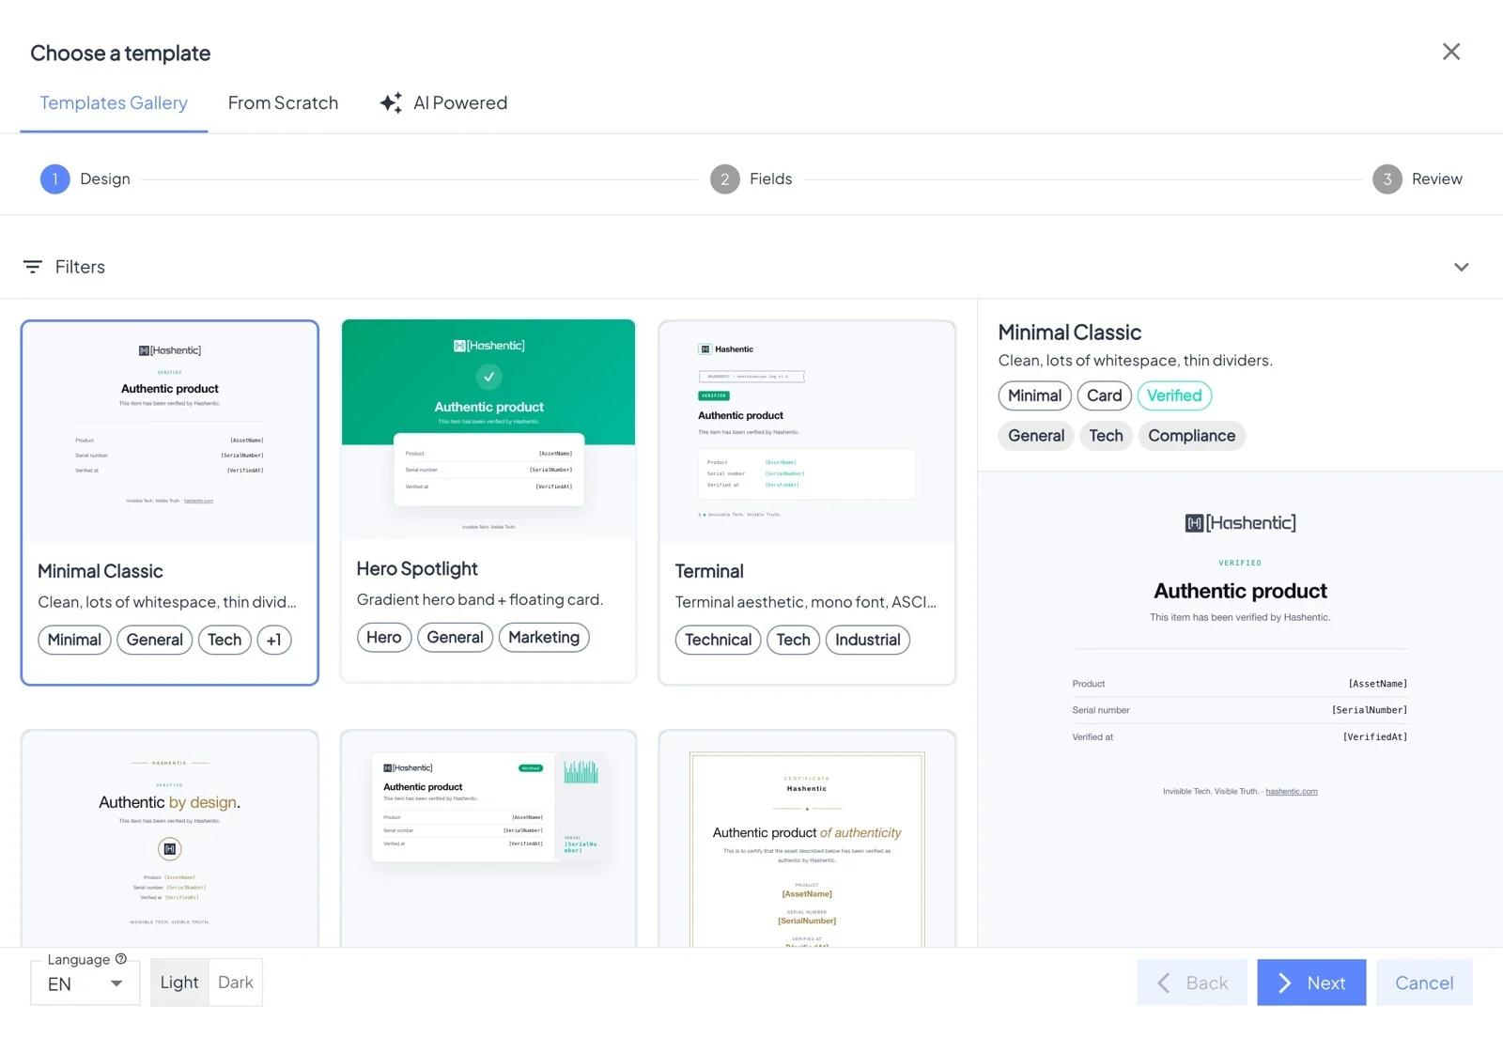Select the Hero Spotlight template thumbnail

click(488, 429)
